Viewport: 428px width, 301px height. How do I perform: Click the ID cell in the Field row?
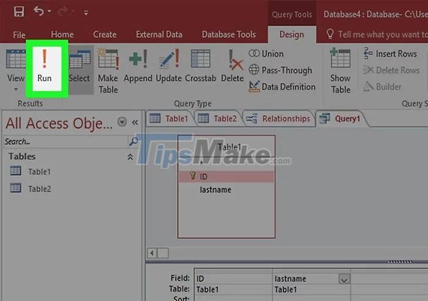pos(233,278)
